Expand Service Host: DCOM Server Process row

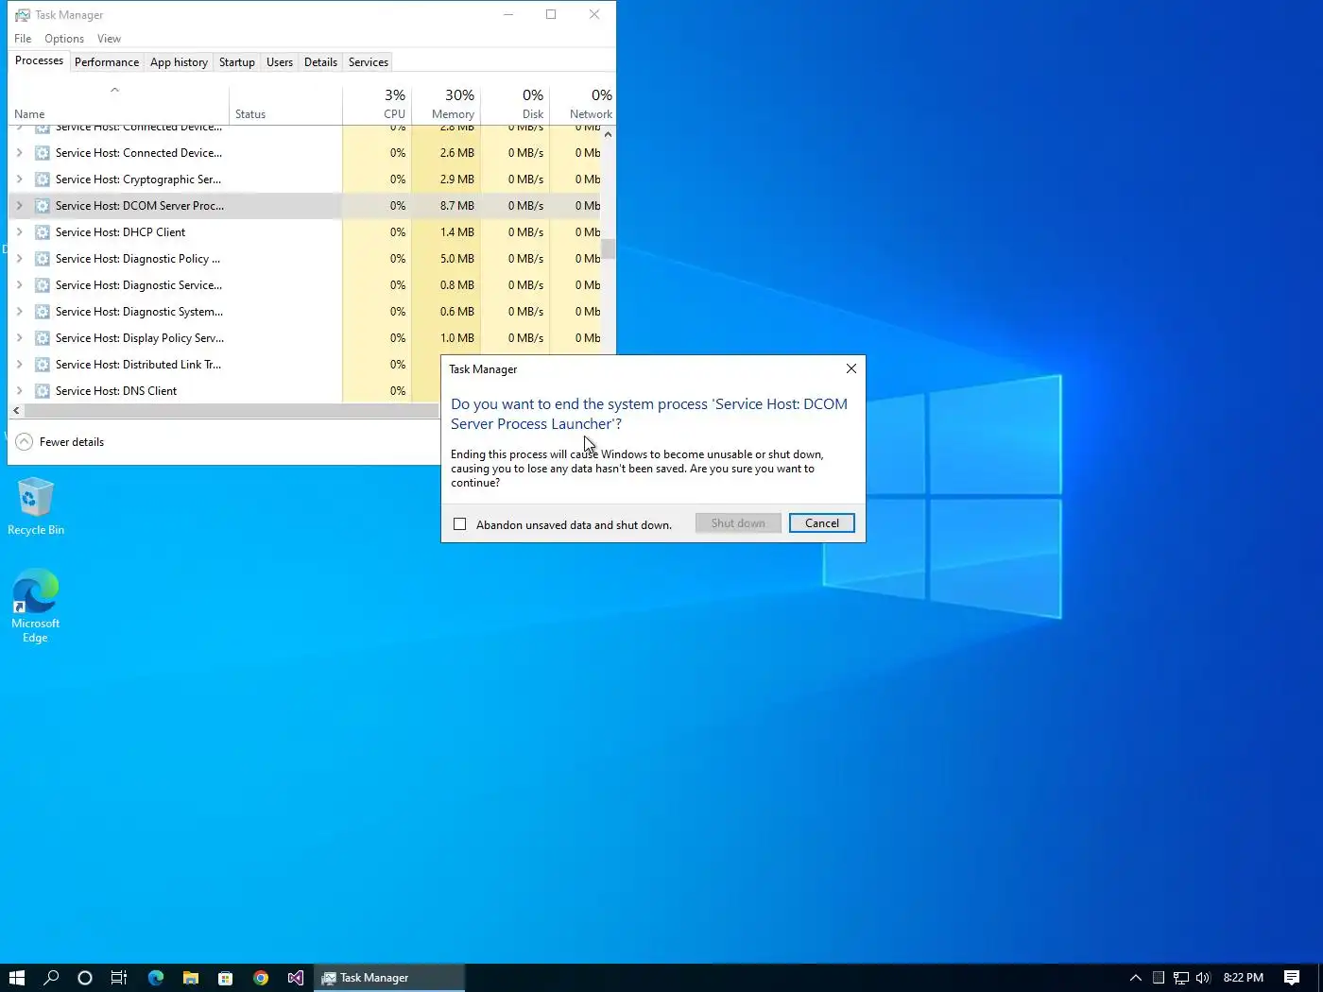tap(19, 206)
